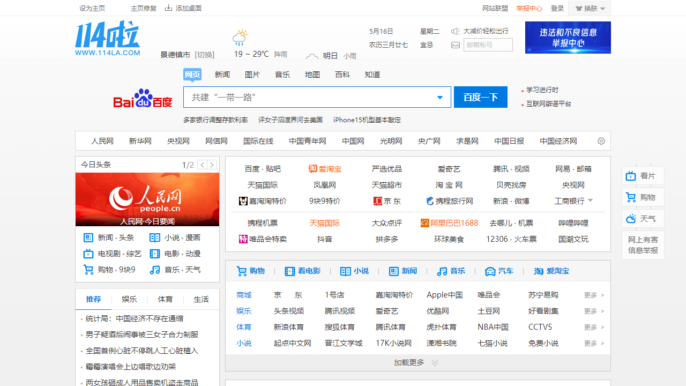Open the search suggestion dropdown arrow
Screen dimensions: 686x386
click(x=440, y=98)
